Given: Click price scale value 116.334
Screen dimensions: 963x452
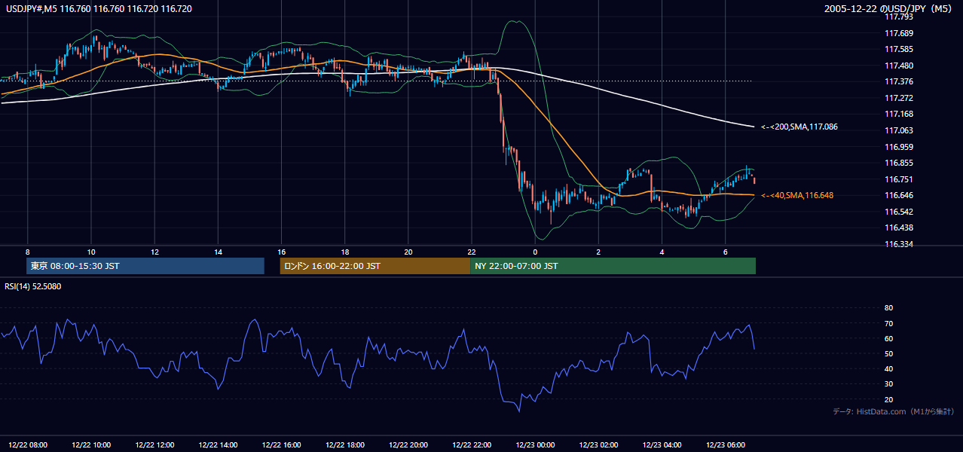Looking at the screenshot, I should 899,244.
